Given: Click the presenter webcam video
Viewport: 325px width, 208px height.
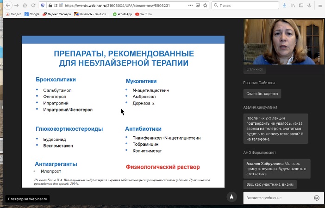Looking at the screenshot, I should [x=283, y=42].
